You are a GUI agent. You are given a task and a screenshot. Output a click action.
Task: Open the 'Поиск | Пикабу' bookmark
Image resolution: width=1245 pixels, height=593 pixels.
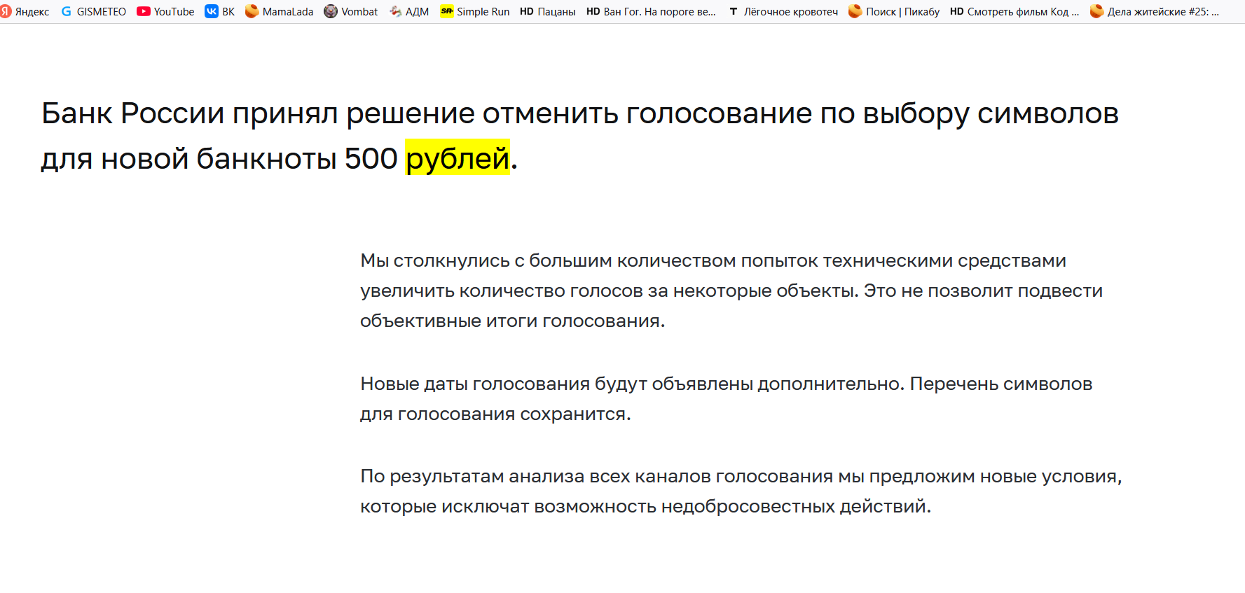click(x=894, y=11)
